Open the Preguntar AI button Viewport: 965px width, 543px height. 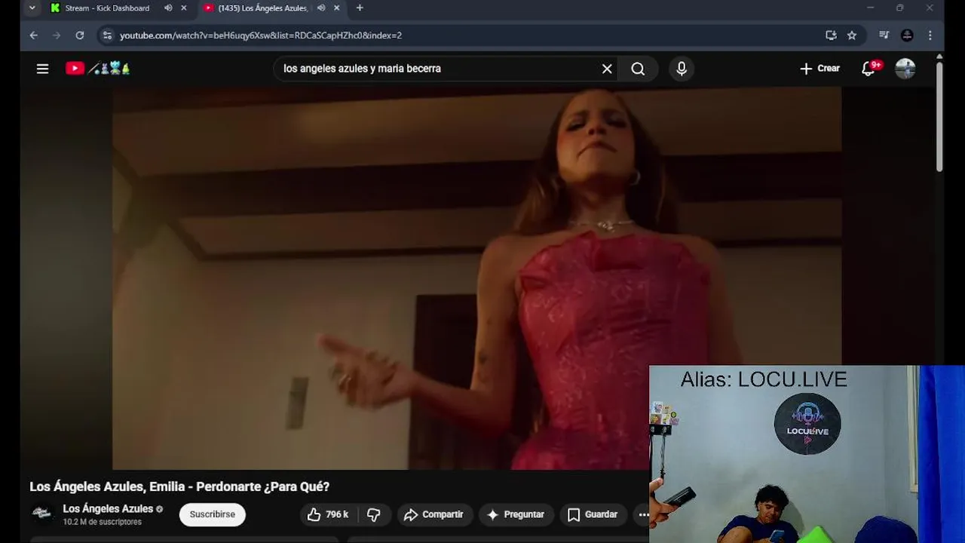pos(516,514)
